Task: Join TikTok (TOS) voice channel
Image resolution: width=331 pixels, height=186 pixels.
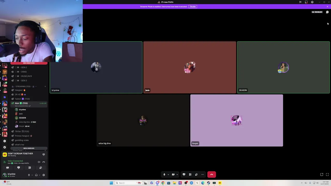Action: pyautogui.click(x=28, y=131)
